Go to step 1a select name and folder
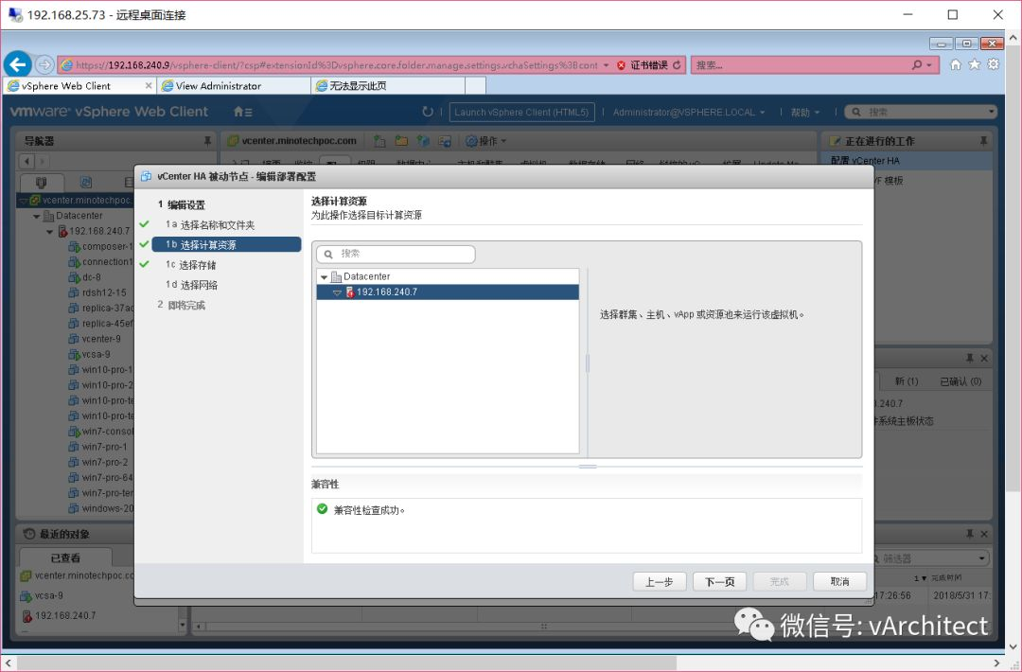Screen dimensions: 1022x672 click(210, 225)
